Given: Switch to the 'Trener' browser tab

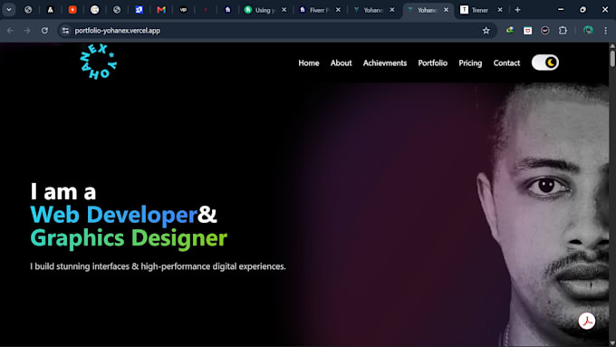Looking at the screenshot, I should (x=480, y=10).
